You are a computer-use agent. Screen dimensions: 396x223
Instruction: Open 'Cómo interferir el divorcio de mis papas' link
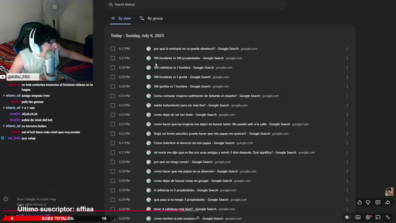194,143
